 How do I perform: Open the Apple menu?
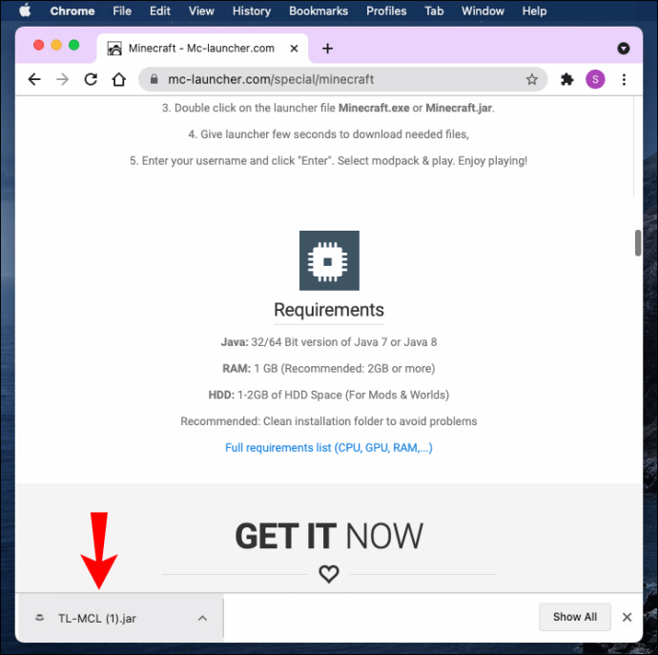tap(25, 10)
